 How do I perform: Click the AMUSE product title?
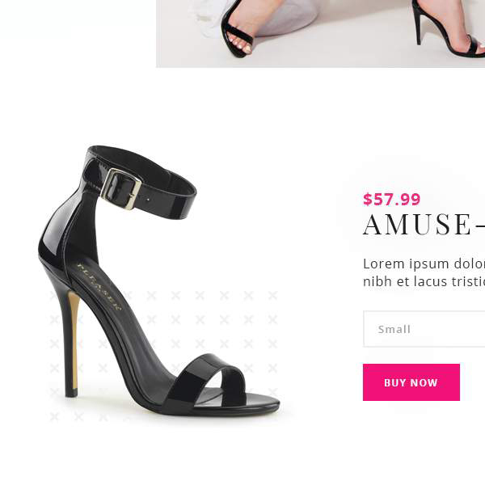point(424,225)
